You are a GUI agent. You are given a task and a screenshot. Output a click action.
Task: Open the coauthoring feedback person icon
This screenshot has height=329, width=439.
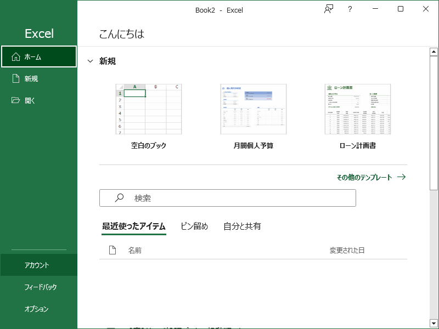[x=328, y=9]
